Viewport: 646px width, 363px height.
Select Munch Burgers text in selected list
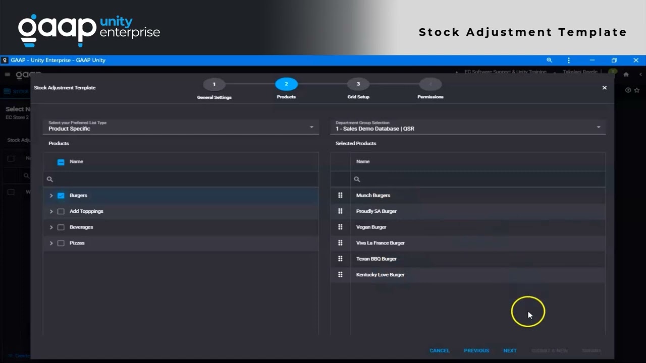point(373,196)
